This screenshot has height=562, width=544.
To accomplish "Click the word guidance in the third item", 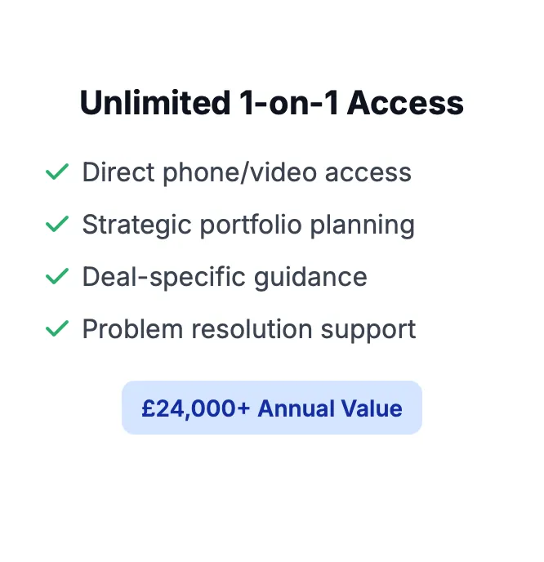I will pyautogui.click(x=310, y=277).
